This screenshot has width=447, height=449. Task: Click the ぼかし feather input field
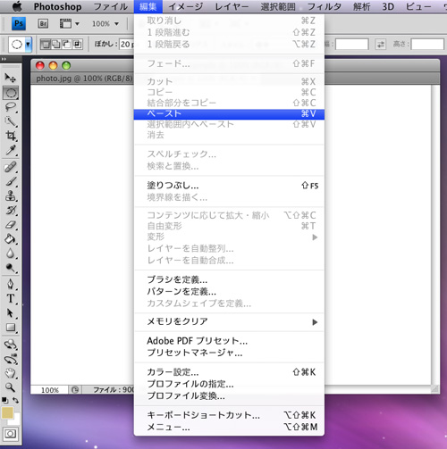click(127, 45)
